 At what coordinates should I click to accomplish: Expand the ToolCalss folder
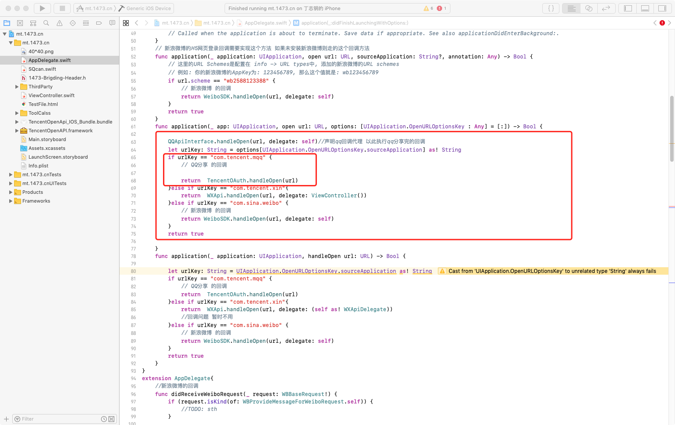pos(17,113)
